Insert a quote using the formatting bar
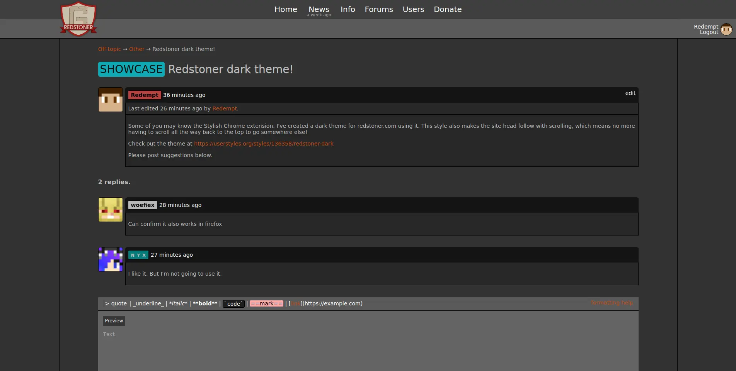 (116, 303)
